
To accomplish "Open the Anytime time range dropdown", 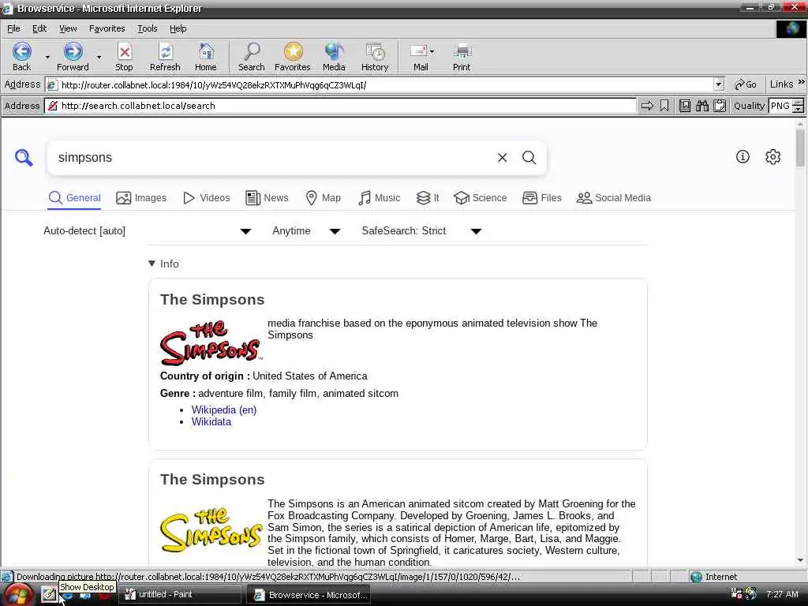I will pos(306,231).
